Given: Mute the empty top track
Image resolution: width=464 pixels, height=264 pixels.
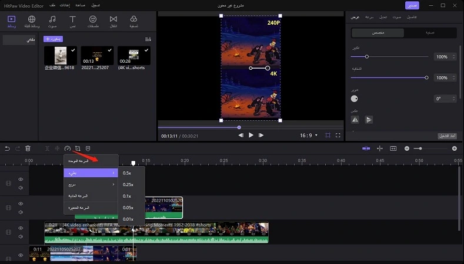Looking at the screenshot, I should point(21,188).
